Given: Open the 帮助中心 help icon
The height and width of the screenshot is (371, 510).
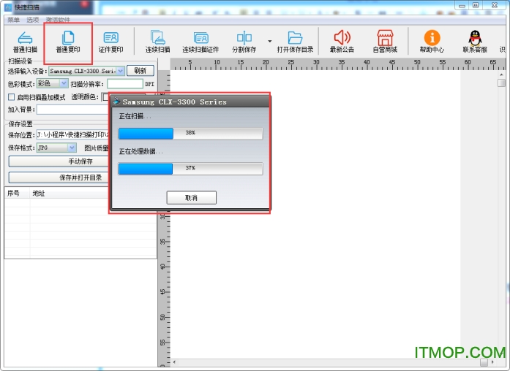Looking at the screenshot, I should (x=432, y=38).
